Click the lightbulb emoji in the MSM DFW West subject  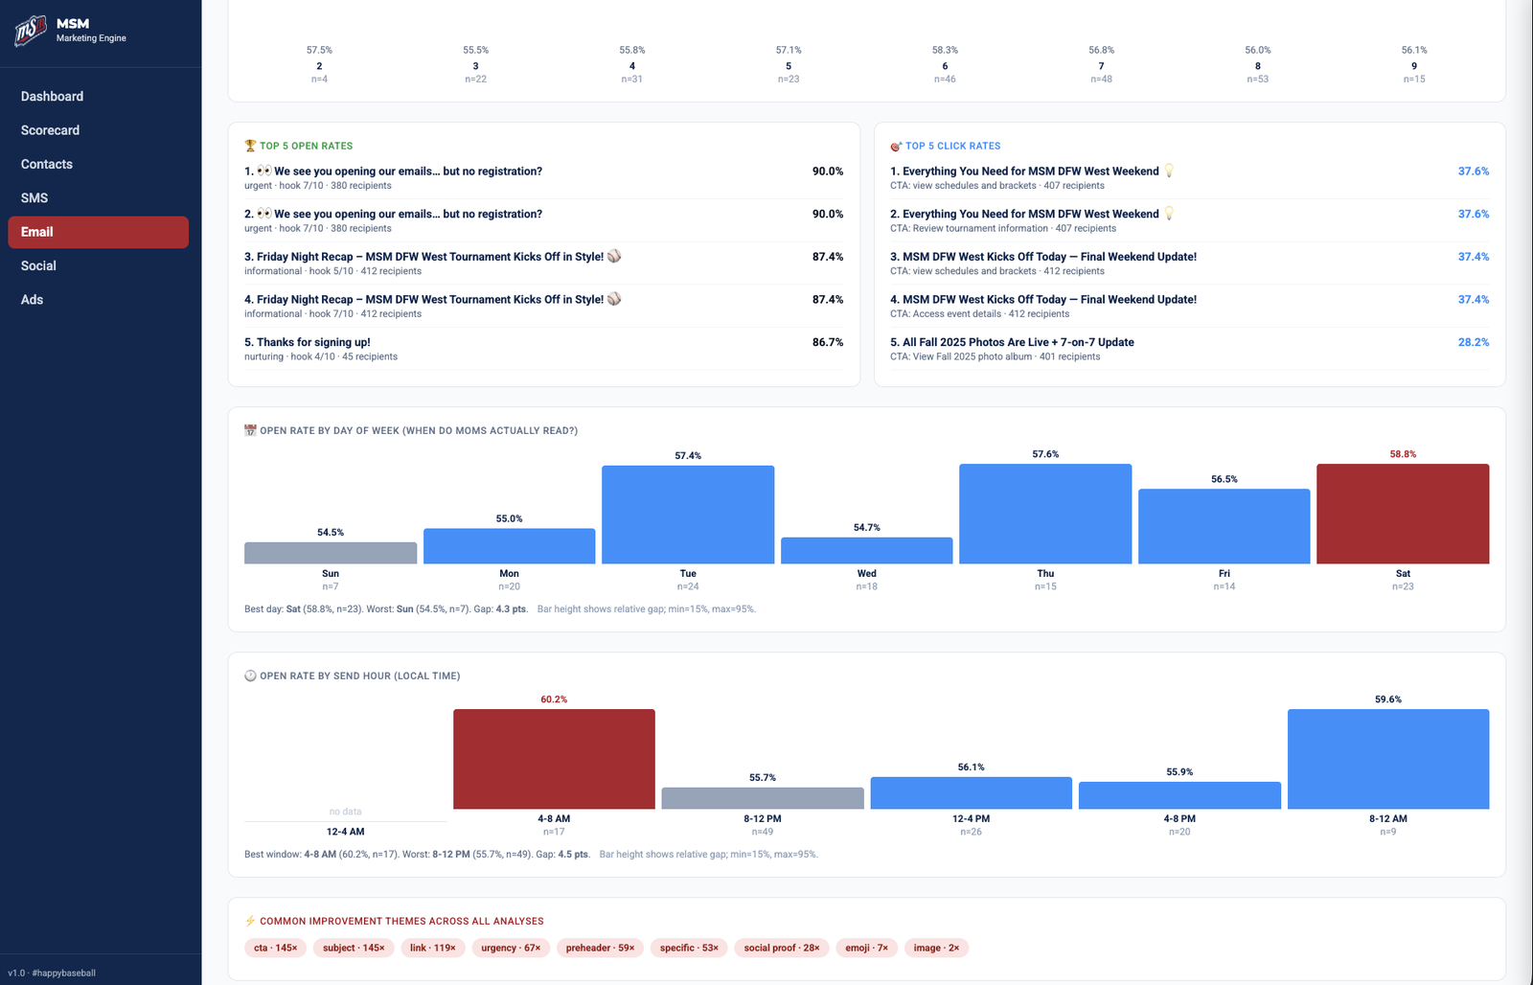[1168, 171]
